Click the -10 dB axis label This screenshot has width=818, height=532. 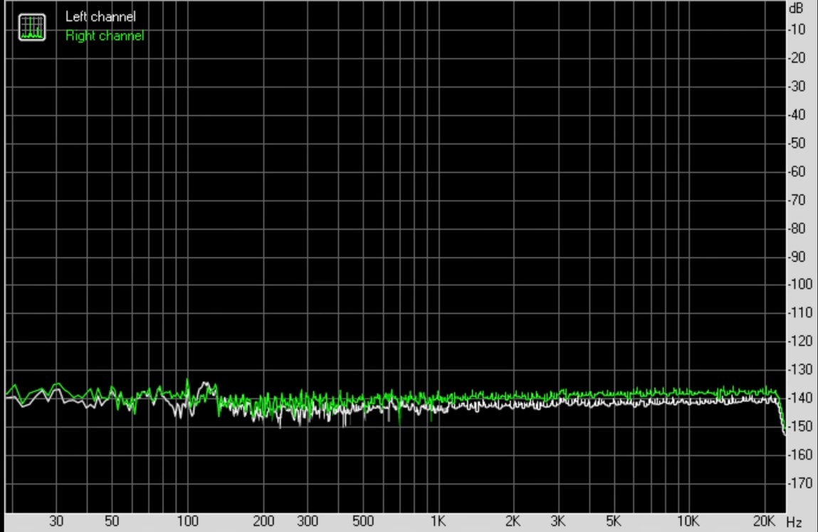797,30
